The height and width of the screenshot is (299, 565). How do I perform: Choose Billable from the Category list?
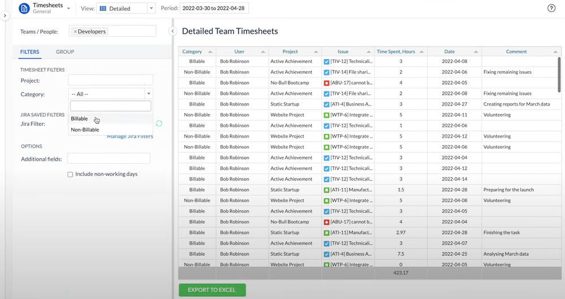pos(110,118)
